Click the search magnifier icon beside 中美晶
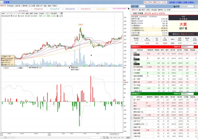Viewport: 198px width, 139px height. pos(1,2)
